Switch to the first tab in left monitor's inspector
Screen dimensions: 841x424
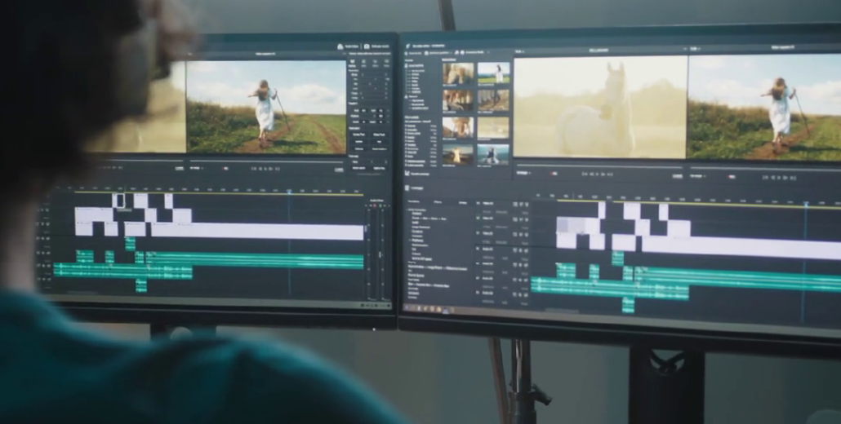pyautogui.click(x=352, y=61)
